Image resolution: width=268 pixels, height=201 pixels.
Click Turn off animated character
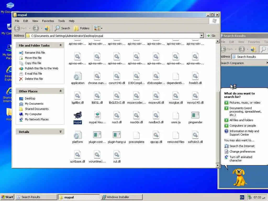pyautogui.click(x=241, y=159)
